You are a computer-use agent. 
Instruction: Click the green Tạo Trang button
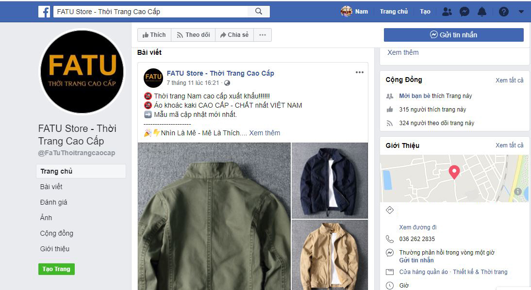coord(57,269)
